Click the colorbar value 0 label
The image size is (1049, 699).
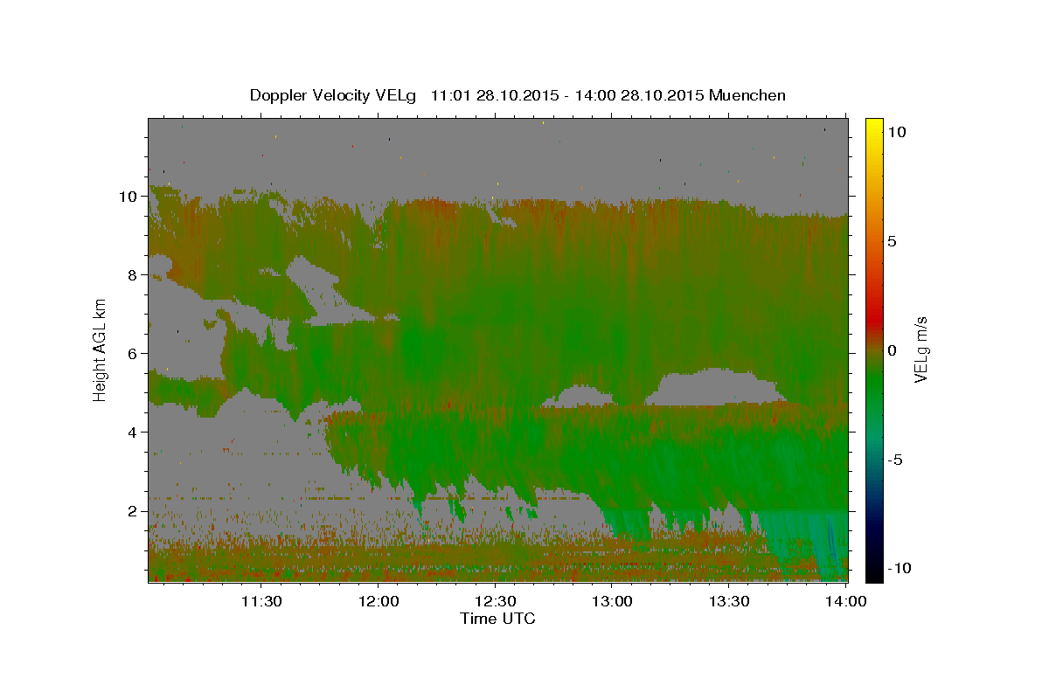click(x=892, y=350)
